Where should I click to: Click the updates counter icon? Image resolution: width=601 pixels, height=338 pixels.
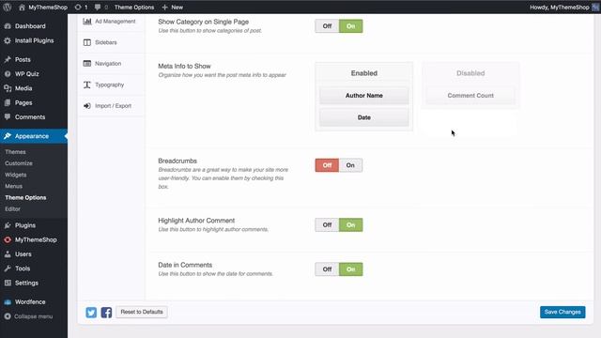(81, 7)
